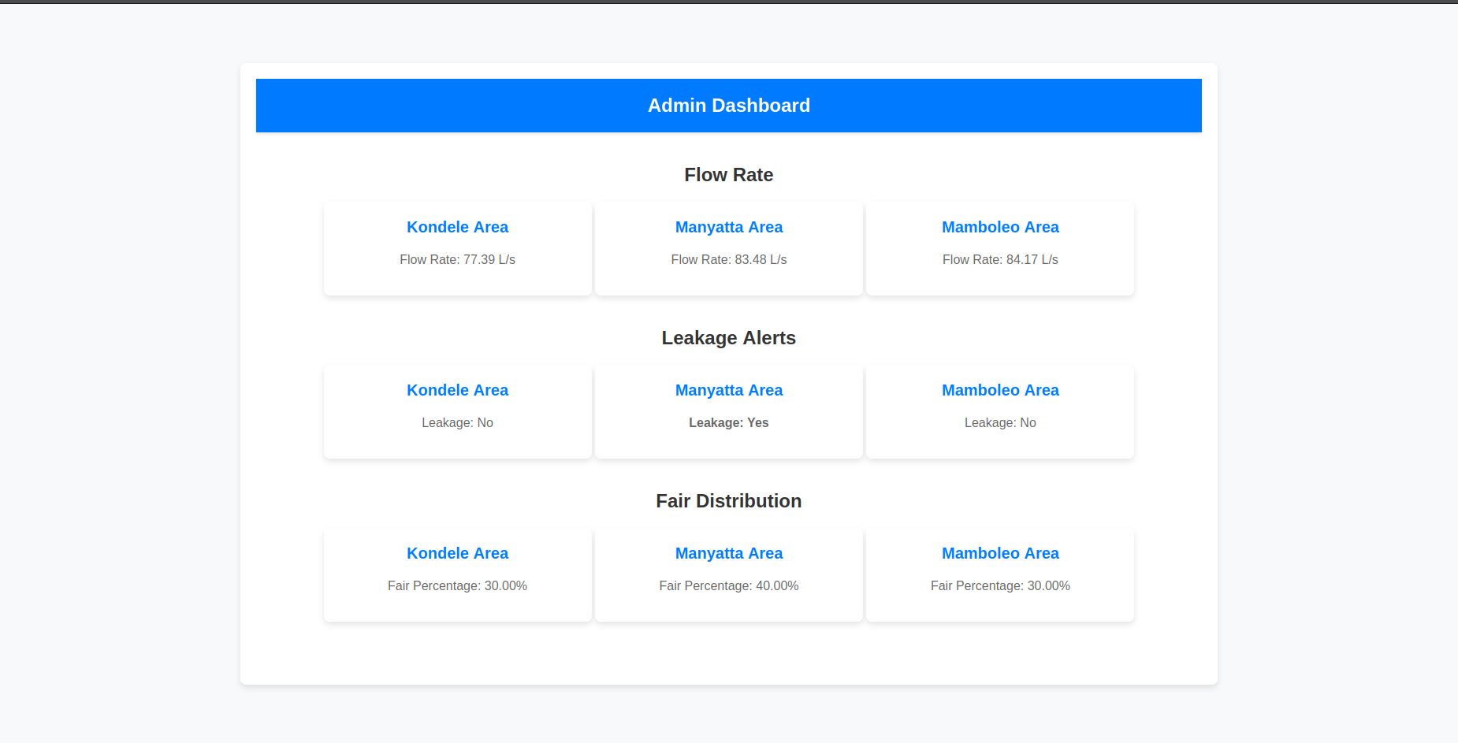Image resolution: width=1458 pixels, height=743 pixels.
Task: Open Kondele Area flow rate card title
Action: pos(457,227)
